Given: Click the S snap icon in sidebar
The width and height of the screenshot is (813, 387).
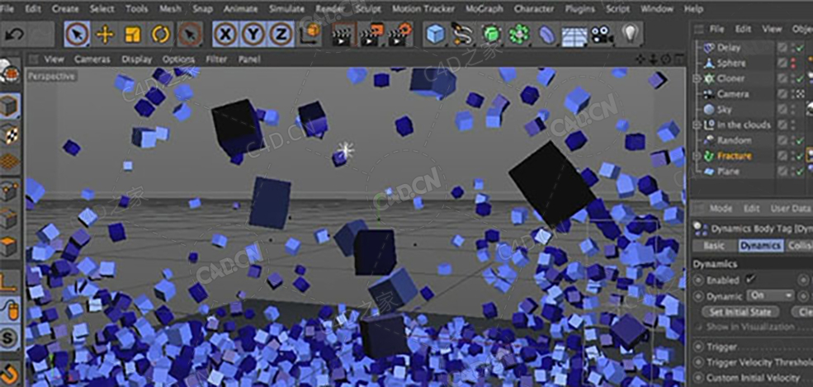Looking at the screenshot, I should click(x=10, y=337).
